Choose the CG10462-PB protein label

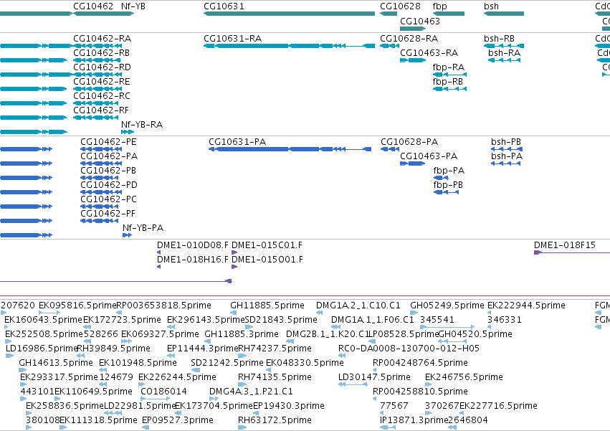click(x=108, y=171)
